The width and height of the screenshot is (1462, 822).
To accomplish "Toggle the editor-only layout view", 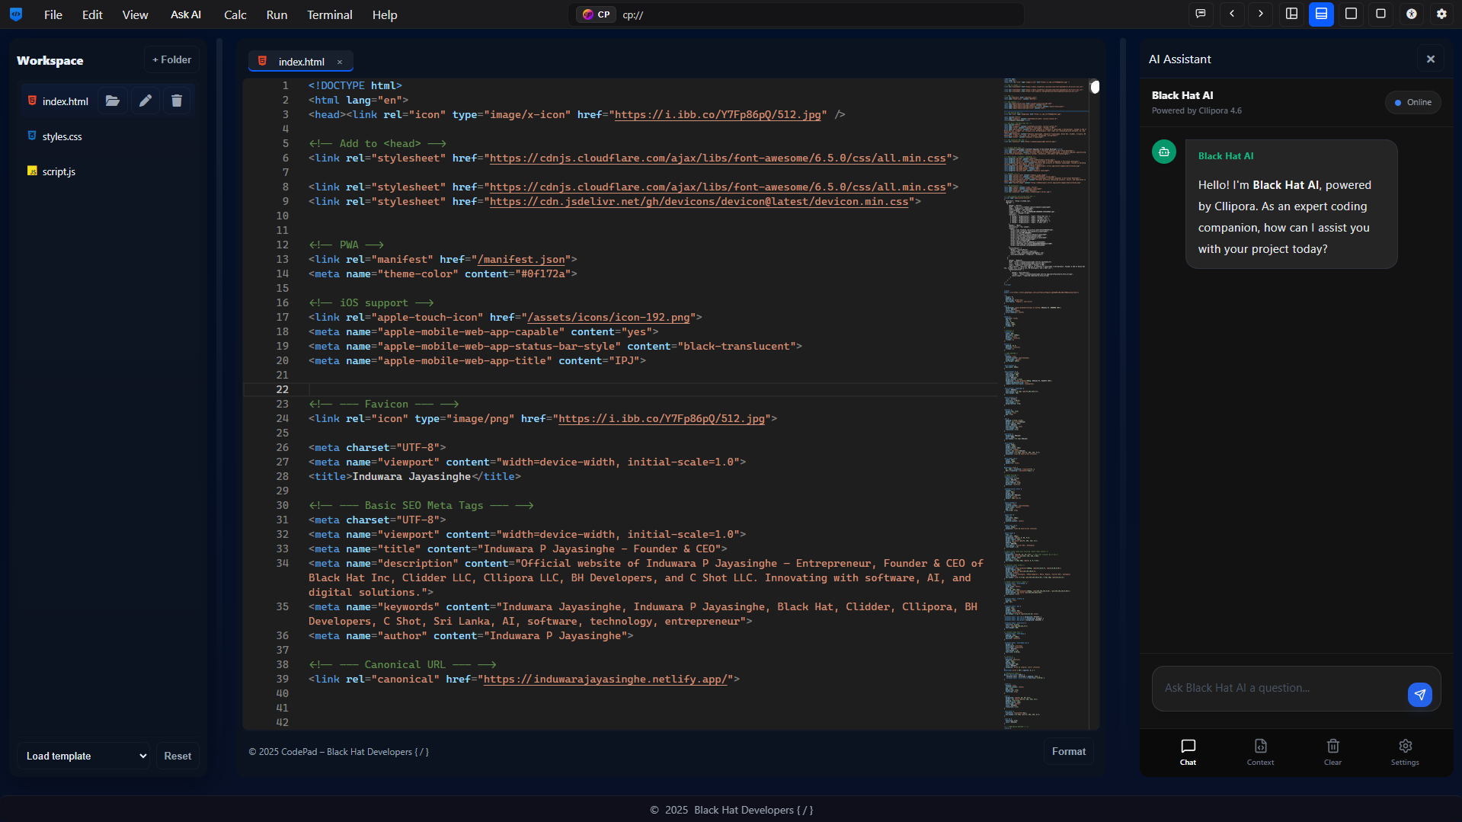I will (1352, 14).
